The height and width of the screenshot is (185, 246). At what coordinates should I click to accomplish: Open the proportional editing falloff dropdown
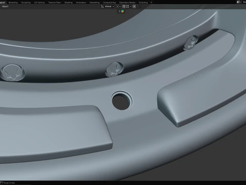pyautogui.click(x=138, y=7)
